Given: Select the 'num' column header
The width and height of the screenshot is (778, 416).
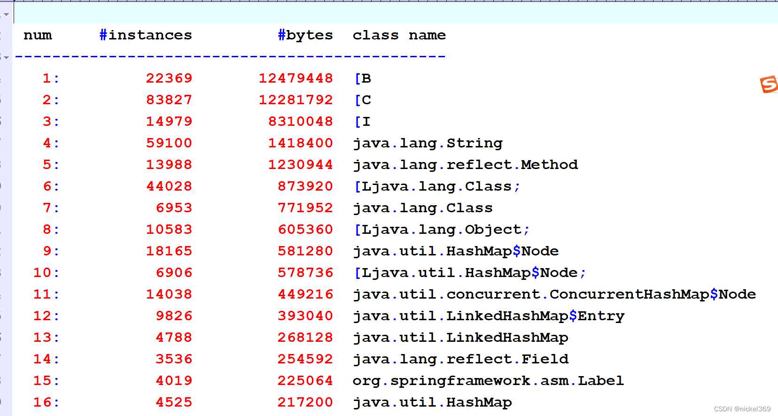Looking at the screenshot, I should (x=38, y=35).
